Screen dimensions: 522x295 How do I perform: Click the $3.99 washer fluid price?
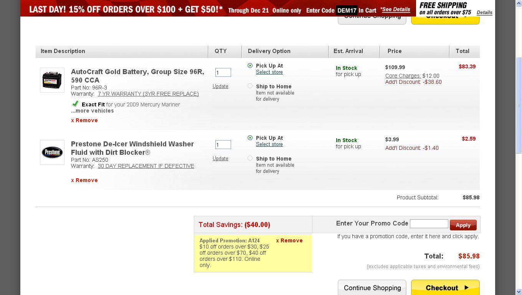tap(392, 139)
